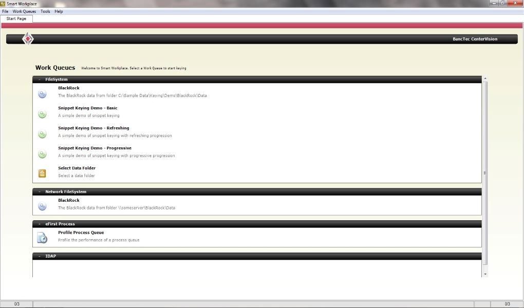Restore down the Smart Workplace window
The height and width of the screenshot is (308, 524).
tap(503, 3)
